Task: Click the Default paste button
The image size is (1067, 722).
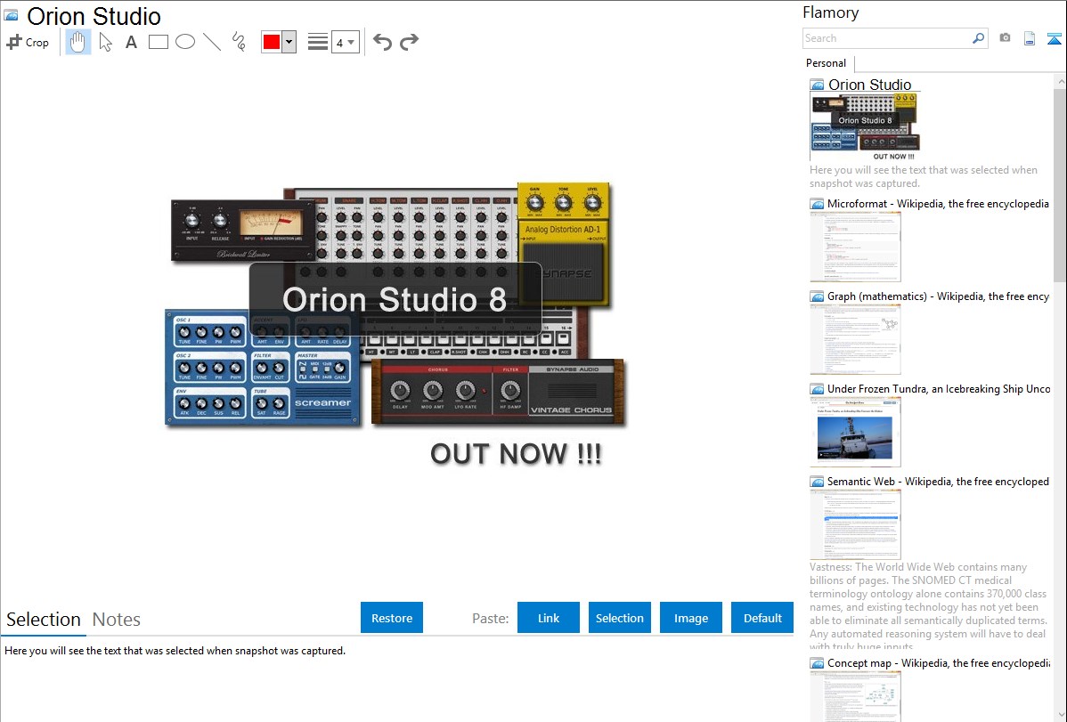Action: tap(762, 618)
